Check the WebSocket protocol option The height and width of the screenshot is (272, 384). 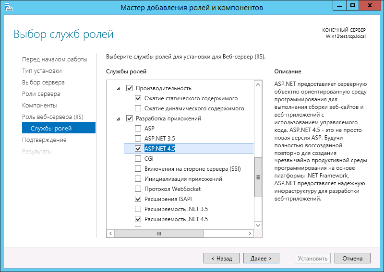tap(138, 189)
